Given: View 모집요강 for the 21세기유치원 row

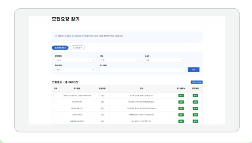Looking at the screenshot, I should pyautogui.click(x=195, y=102).
